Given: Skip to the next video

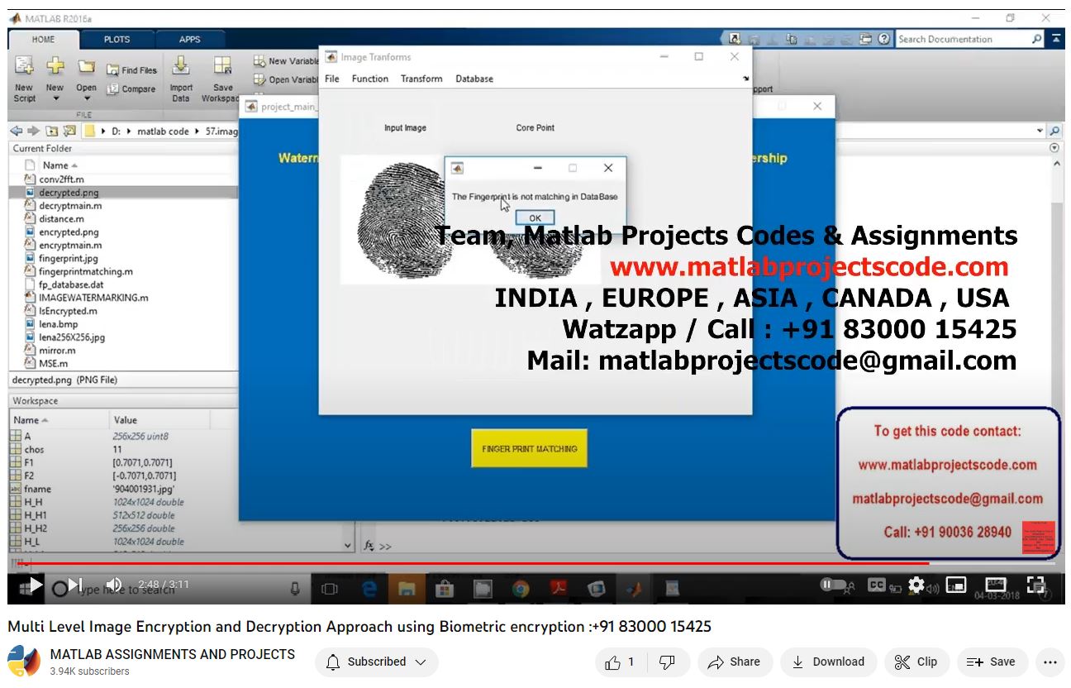Looking at the screenshot, I should [75, 585].
